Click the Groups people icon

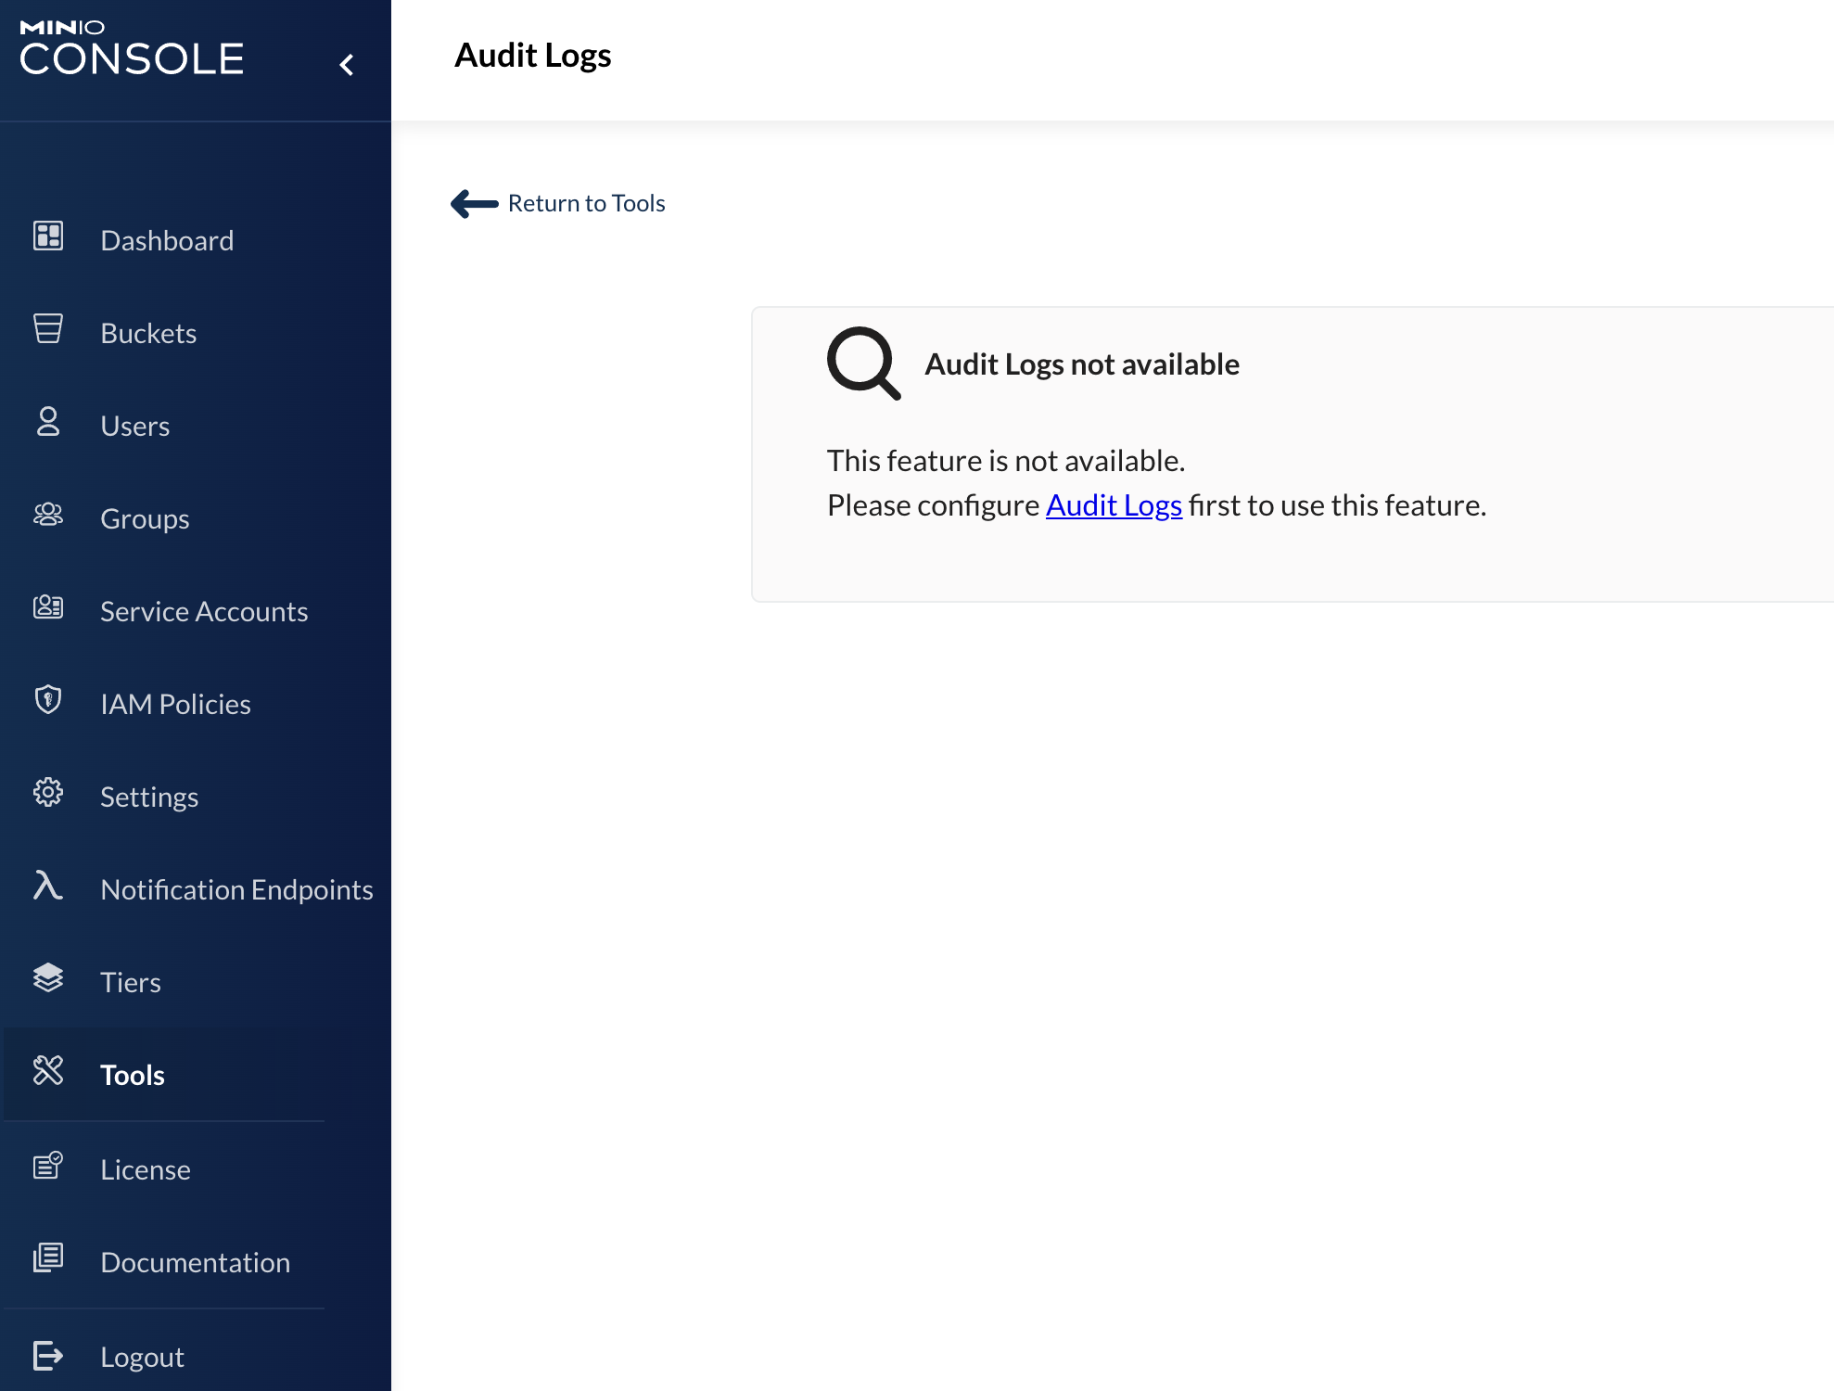point(48,515)
